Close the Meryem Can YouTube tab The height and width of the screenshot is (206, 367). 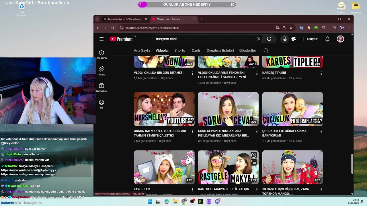coord(194,19)
